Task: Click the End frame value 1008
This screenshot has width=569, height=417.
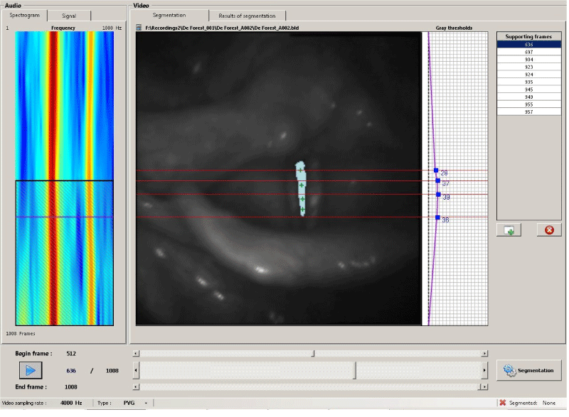Action: (x=70, y=387)
